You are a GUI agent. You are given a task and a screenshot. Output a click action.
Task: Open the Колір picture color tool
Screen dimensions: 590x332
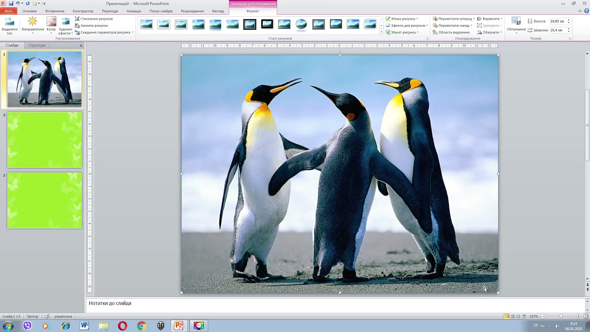(x=51, y=25)
